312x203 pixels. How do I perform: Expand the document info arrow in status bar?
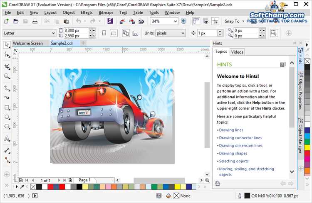[x=35, y=196]
